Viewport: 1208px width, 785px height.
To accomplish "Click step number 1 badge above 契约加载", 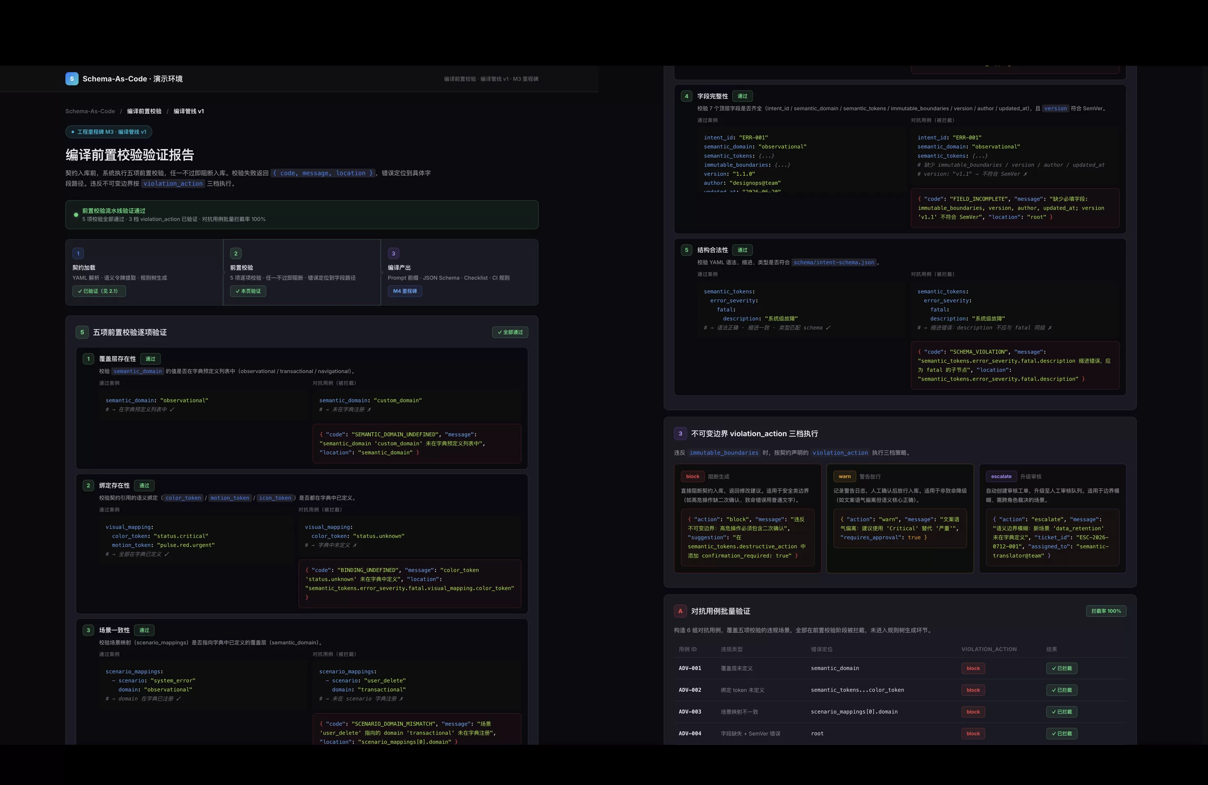I will click(x=78, y=254).
